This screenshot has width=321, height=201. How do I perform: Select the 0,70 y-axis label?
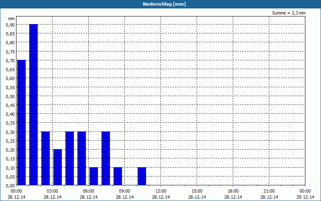[x=10, y=61]
